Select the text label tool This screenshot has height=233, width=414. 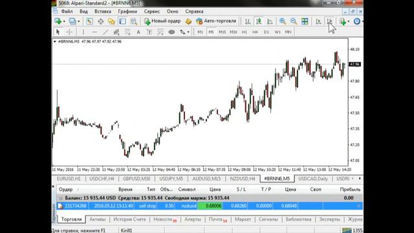pos(149,32)
